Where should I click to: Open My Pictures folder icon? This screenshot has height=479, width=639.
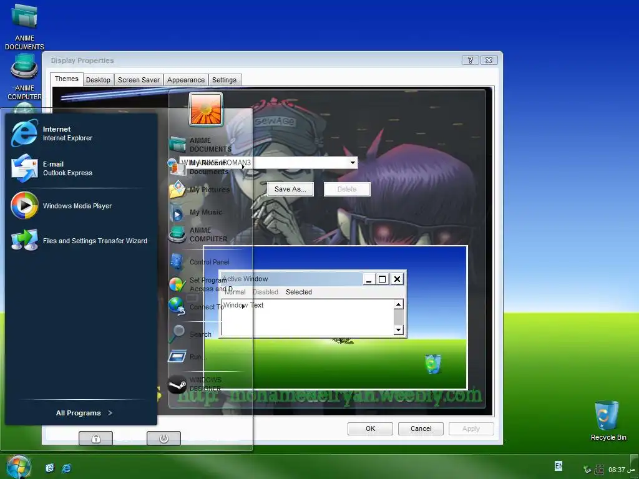tap(178, 190)
